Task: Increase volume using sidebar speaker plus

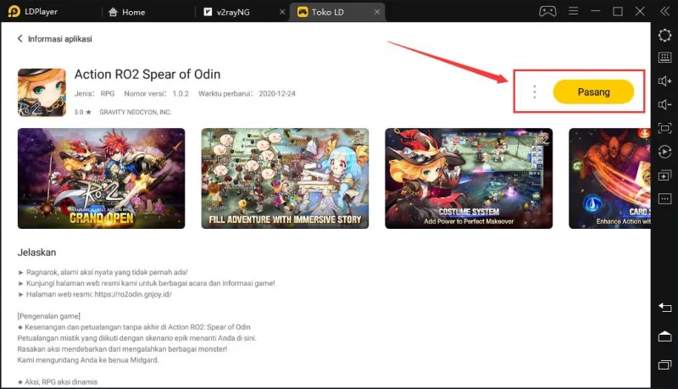Action: 664,81
